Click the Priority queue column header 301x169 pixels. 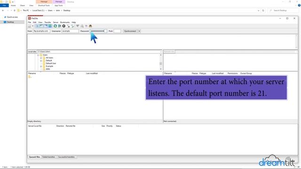pos(110,126)
